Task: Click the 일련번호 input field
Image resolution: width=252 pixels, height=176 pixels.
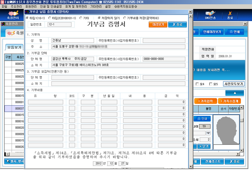Action: (x=59, y=24)
